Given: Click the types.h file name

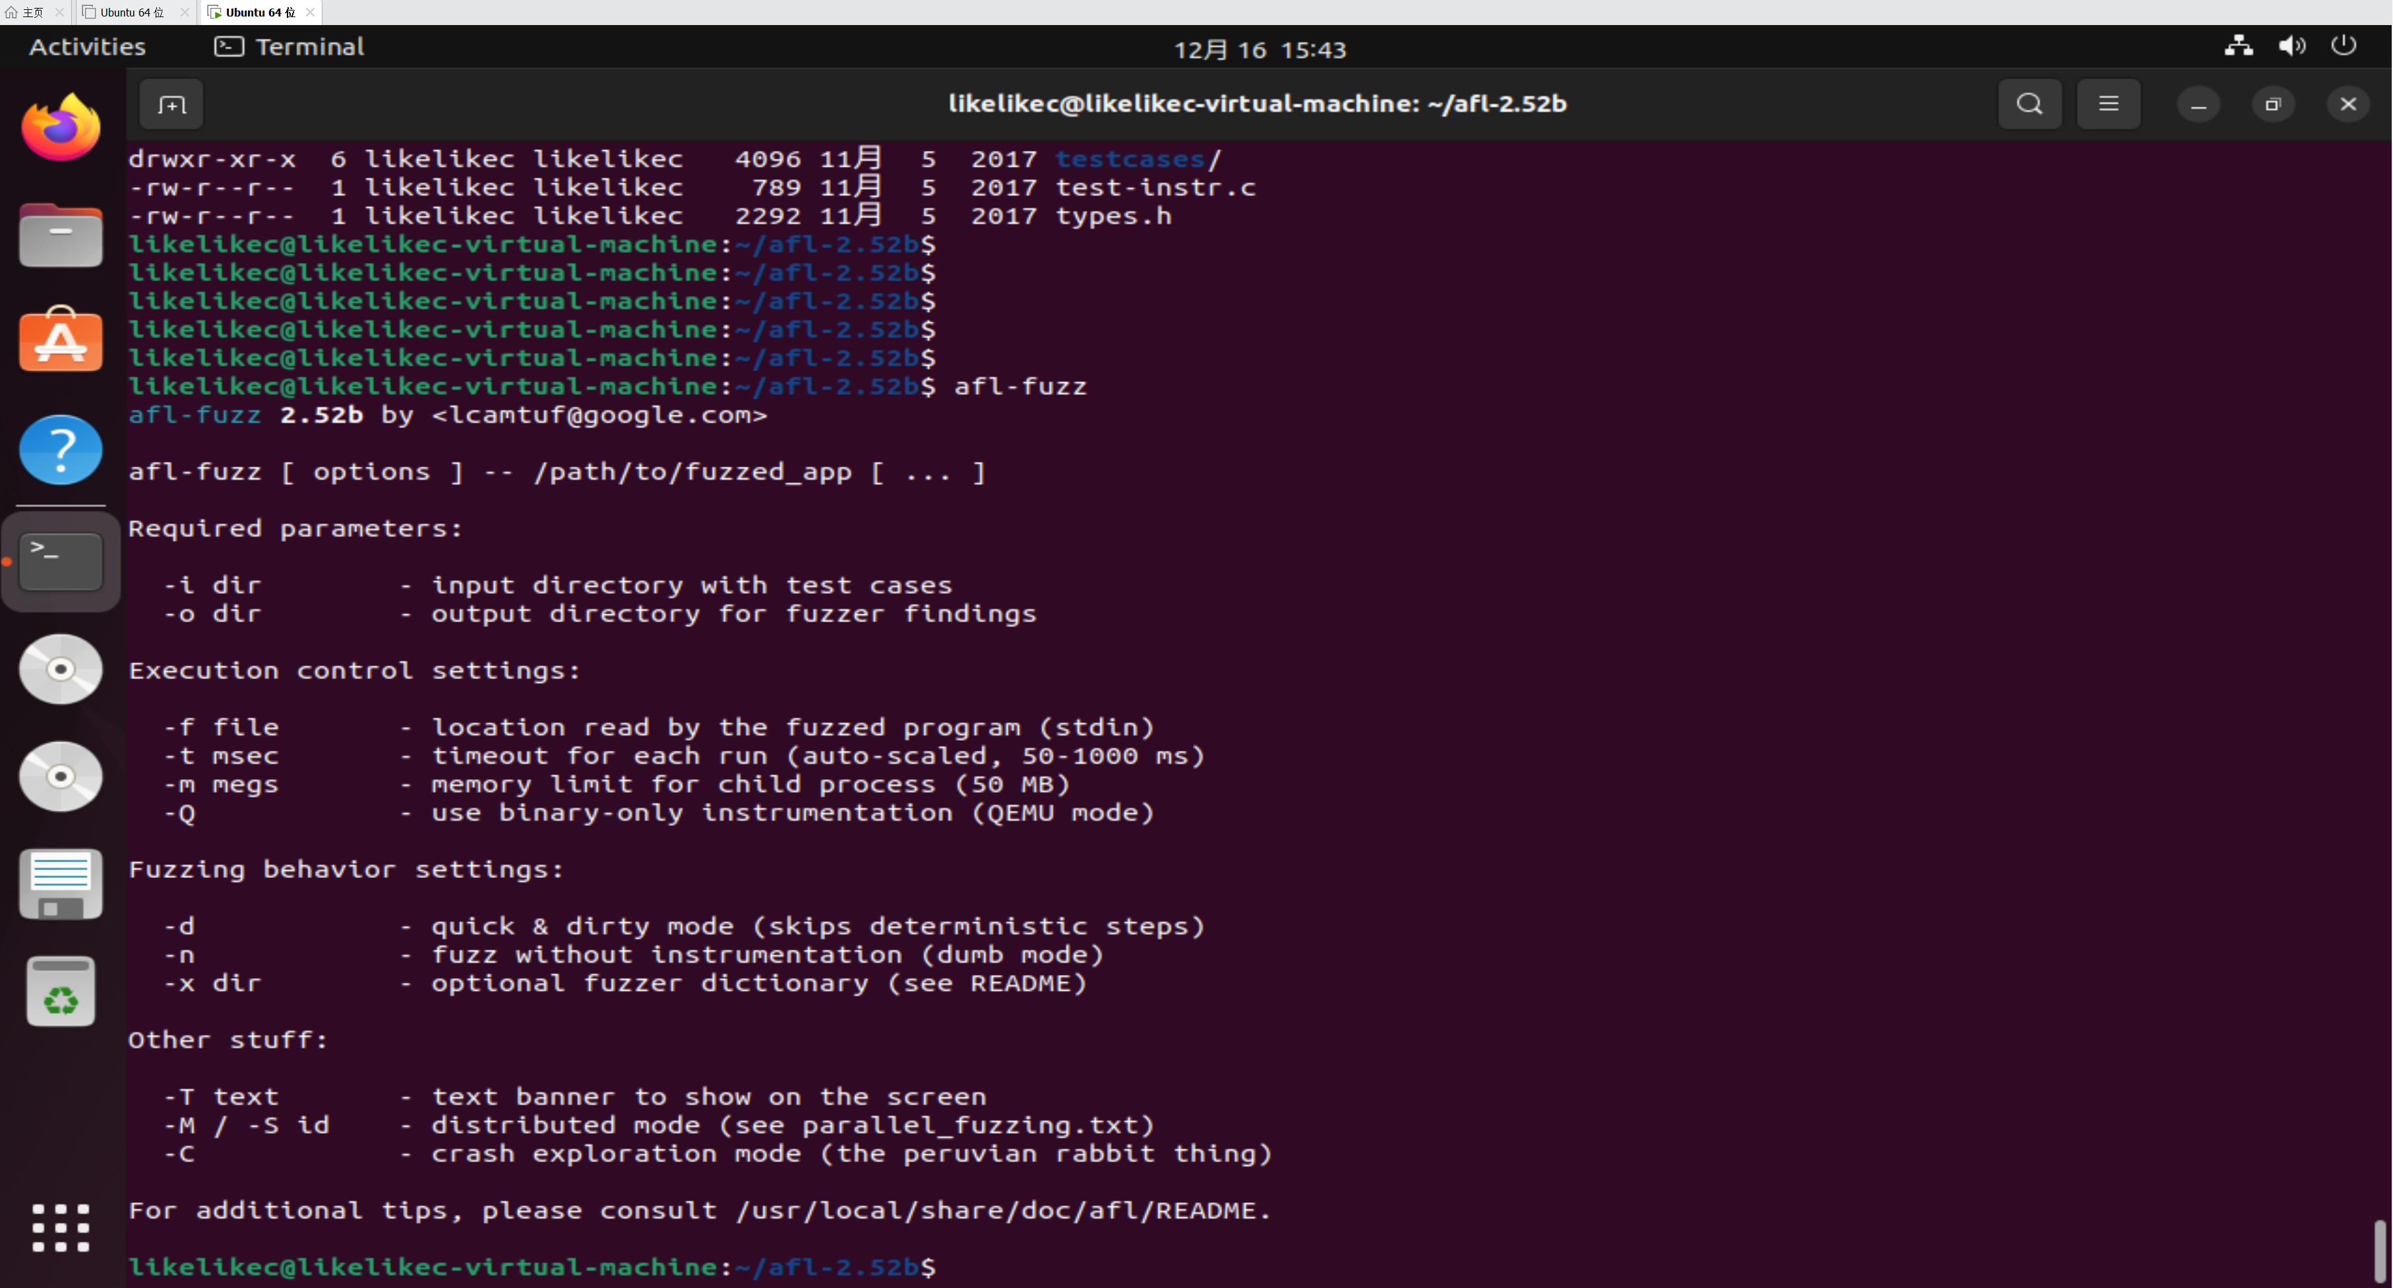Looking at the screenshot, I should tap(1113, 216).
